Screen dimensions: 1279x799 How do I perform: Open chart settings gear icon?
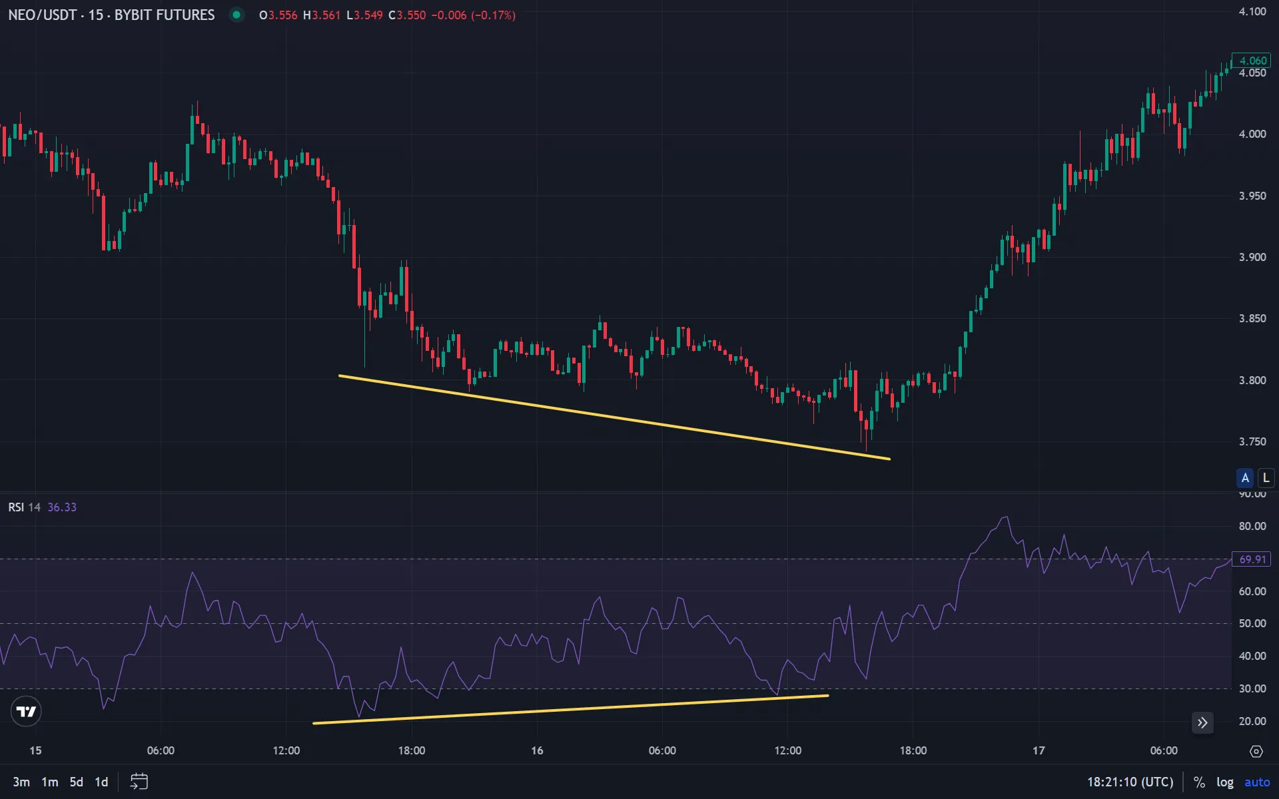1256,751
